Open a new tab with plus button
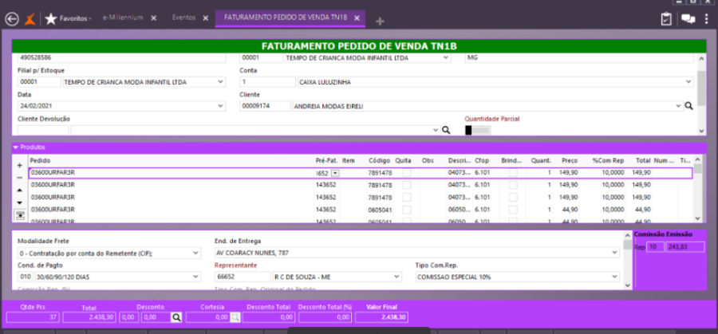This screenshot has width=718, height=334. [x=380, y=20]
